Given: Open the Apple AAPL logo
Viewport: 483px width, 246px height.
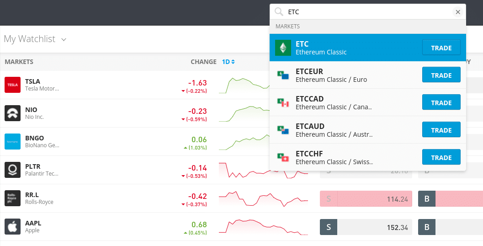Looking at the screenshot, I should (13, 227).
